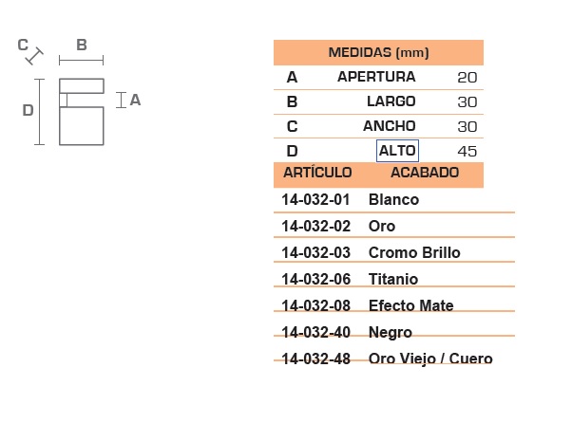Screen dimensions: 572x423
Task: Select article 14-032-01 Blanco
Action: (x=394, y=200)
